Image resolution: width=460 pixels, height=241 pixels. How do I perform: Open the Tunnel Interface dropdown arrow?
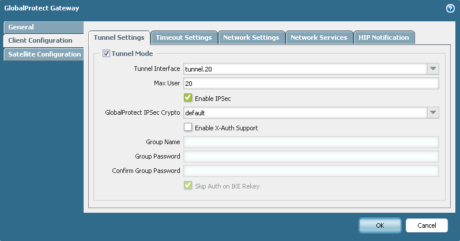(x=433, y=69)
